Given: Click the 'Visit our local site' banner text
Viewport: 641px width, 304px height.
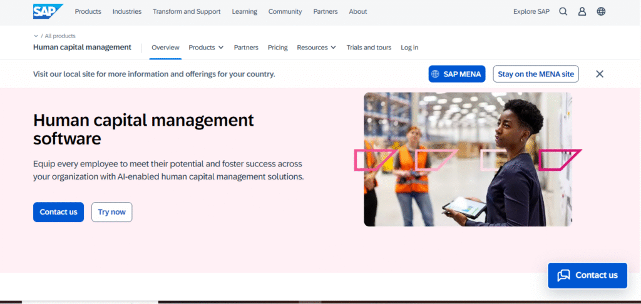Looking at the screenshot, I should tap(154, 74).
